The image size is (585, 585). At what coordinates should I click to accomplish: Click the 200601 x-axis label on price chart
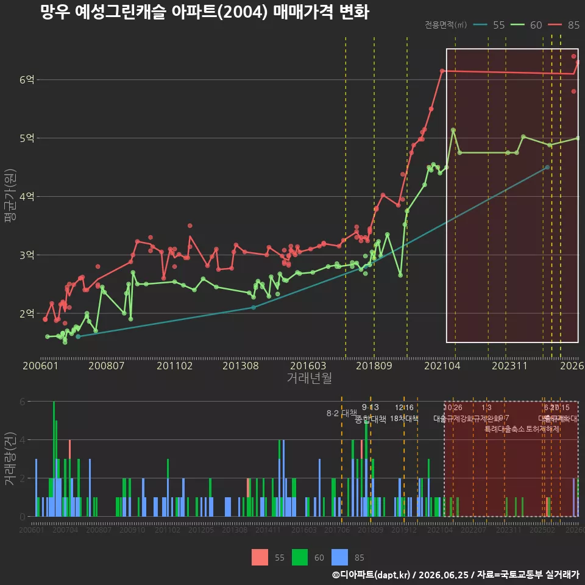pos(41,366)
